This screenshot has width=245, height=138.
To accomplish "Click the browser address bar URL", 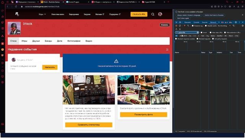I will click(x=42, y=7).
